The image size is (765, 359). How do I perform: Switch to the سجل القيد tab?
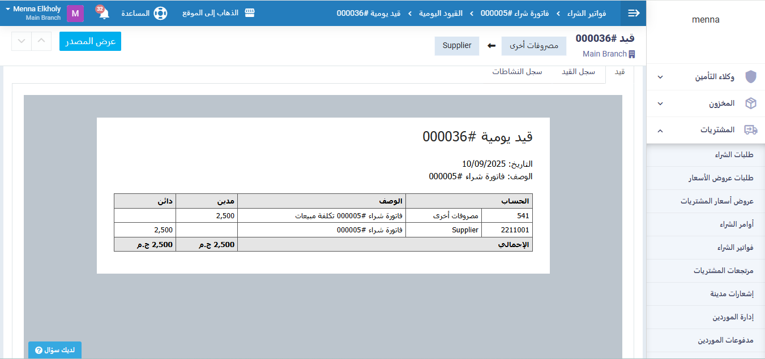tap(578, 72)
